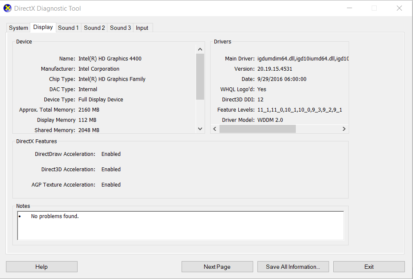Click device type 'Full Display Device'

101,100
